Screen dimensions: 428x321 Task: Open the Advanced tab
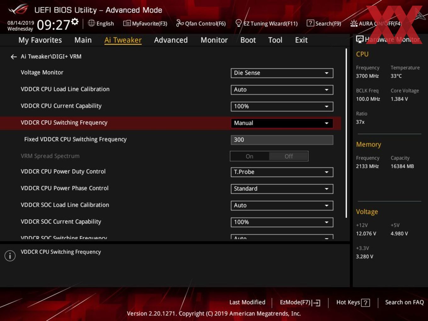171,40
